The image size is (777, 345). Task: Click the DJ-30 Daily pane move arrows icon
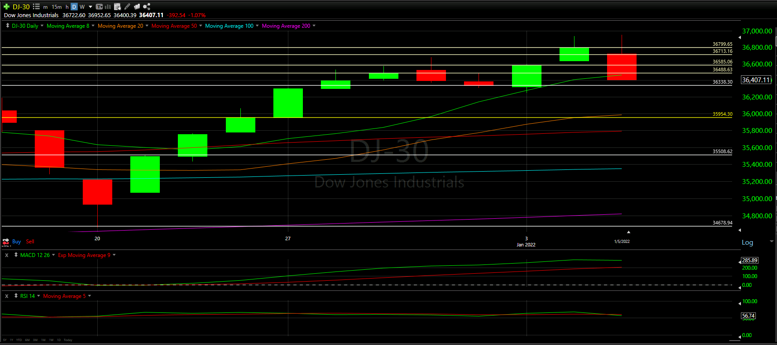pyautogui.click(x=7, y=26)
